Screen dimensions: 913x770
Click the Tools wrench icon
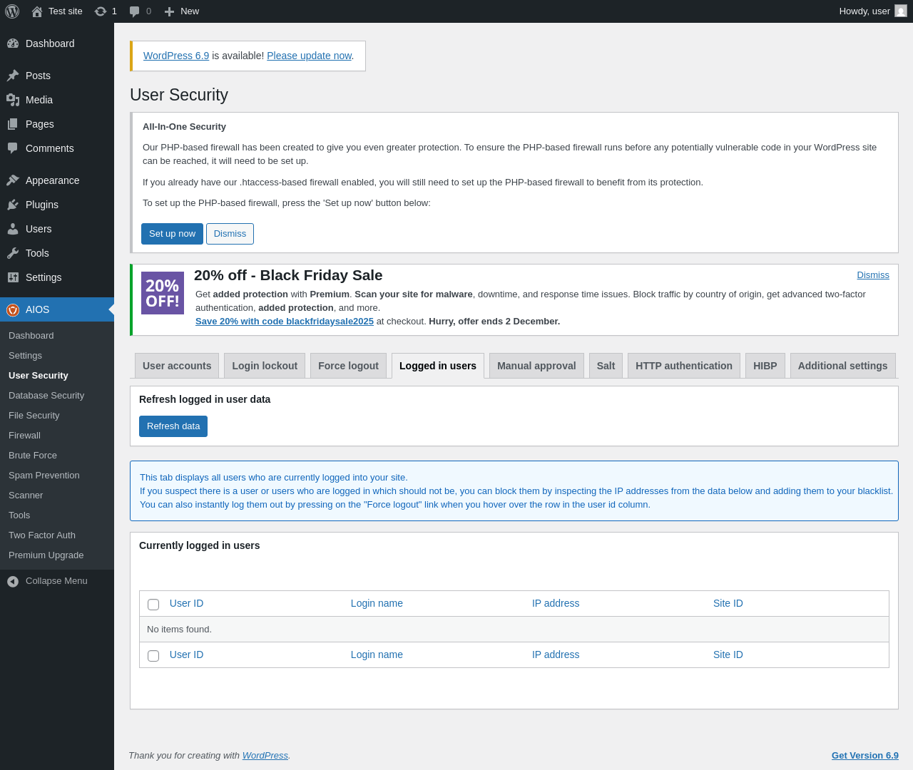click(x=13, y=253)
